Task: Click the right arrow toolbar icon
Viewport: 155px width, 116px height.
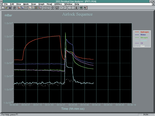Action: [x=65, y=7]
